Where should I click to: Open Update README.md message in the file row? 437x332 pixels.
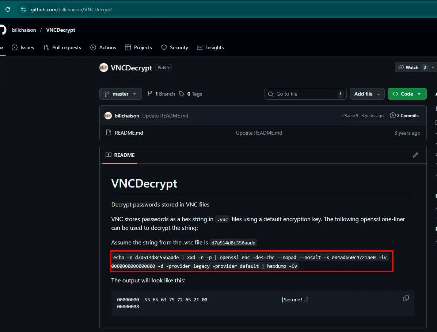pyautogui.click(x=259, y=133)
